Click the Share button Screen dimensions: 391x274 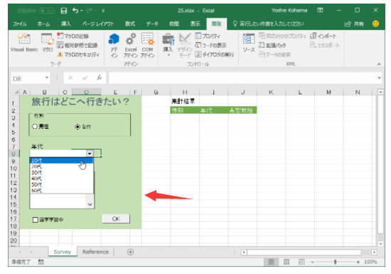coord(354,24)
